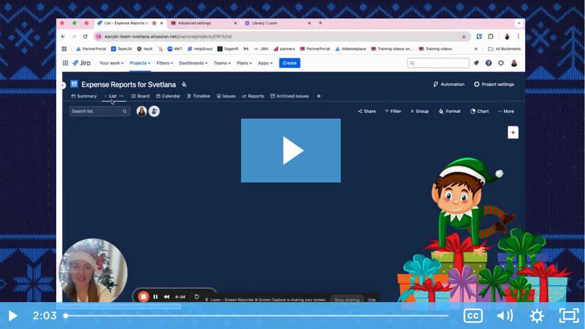Expand the Your work dropdown
Viewport: 585px width, 329px height.
(x=111, y=63)
